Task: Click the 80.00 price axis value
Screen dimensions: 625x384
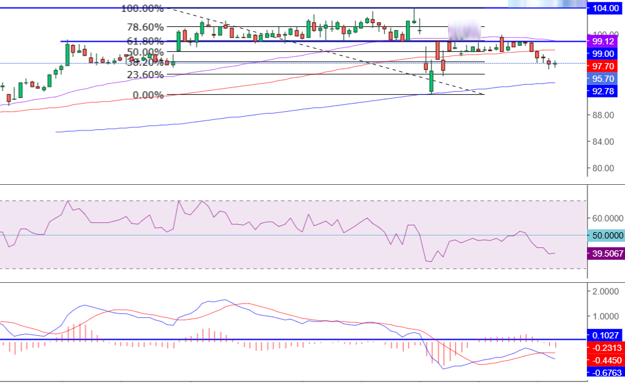Action: (603, 168)
